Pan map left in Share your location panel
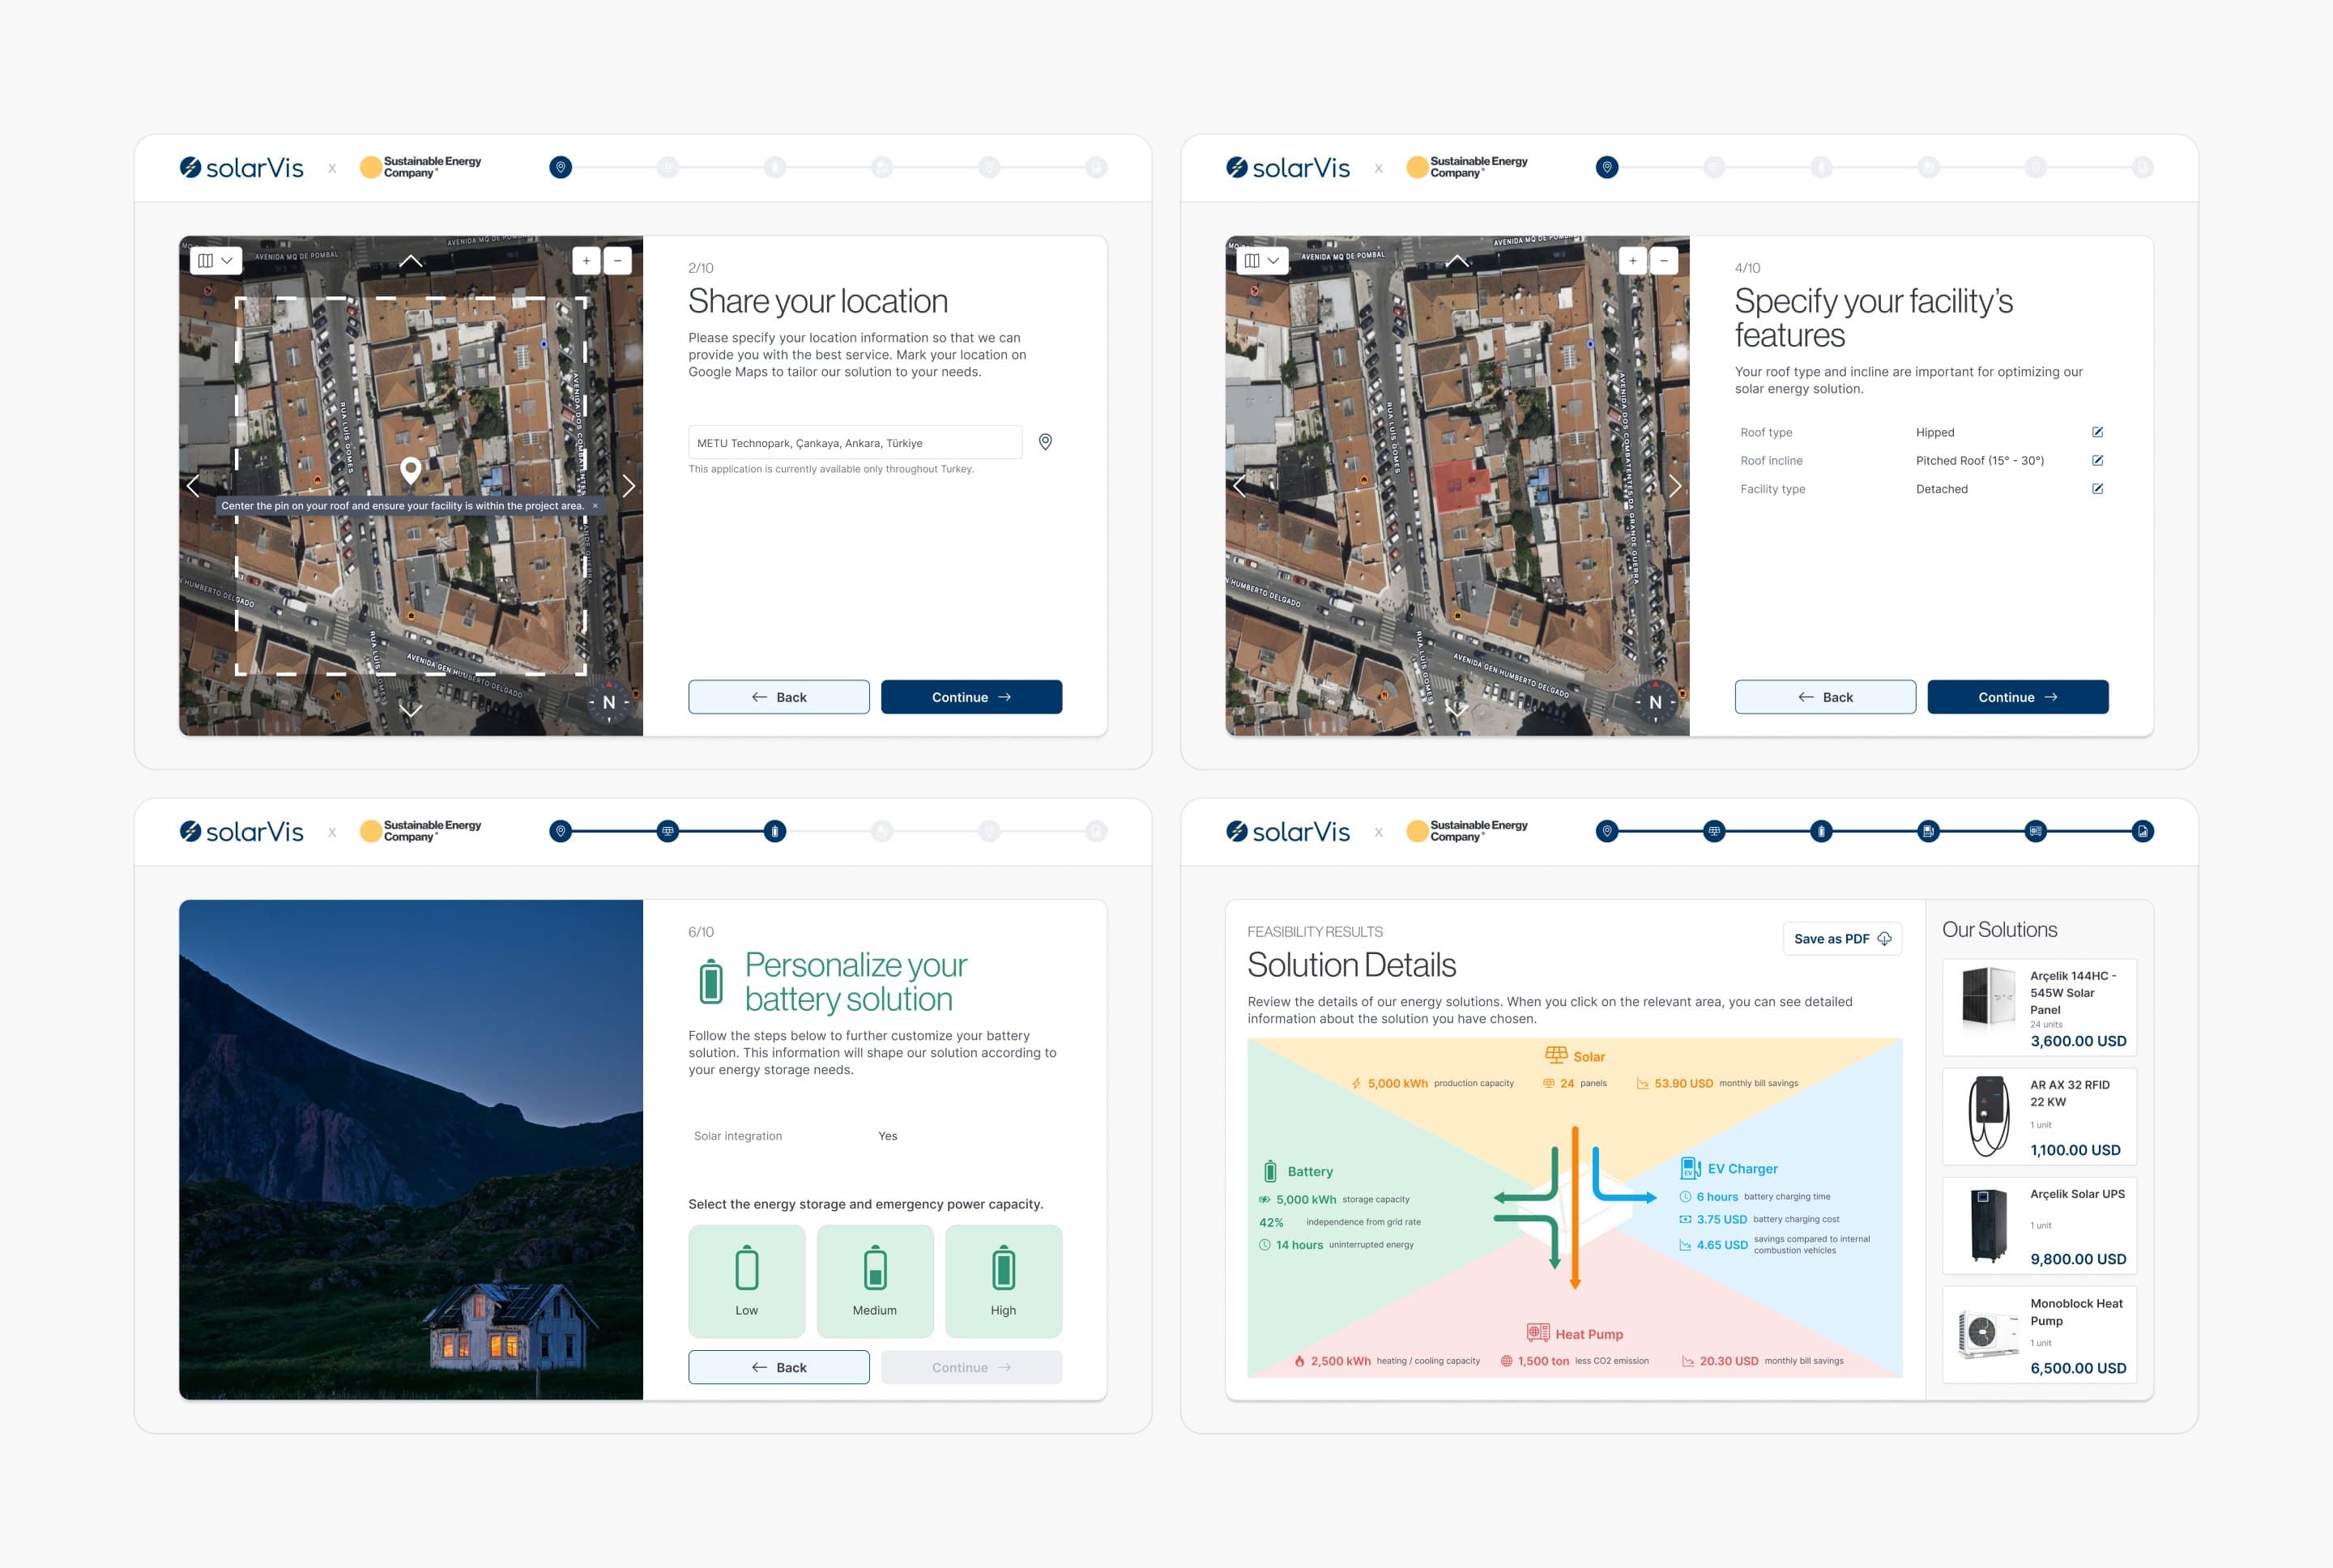This screenshot has height=1568, width=2333. pos(193,486)
